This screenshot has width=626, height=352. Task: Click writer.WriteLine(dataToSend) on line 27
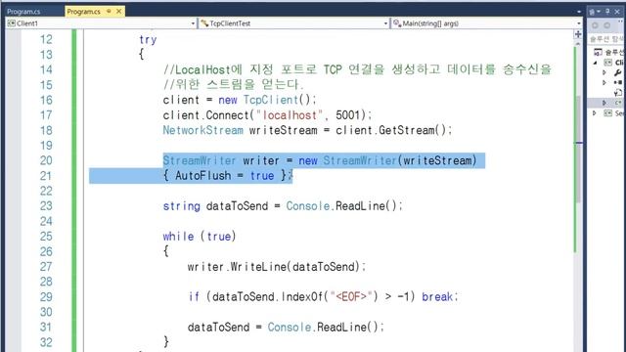click(274, 267)
